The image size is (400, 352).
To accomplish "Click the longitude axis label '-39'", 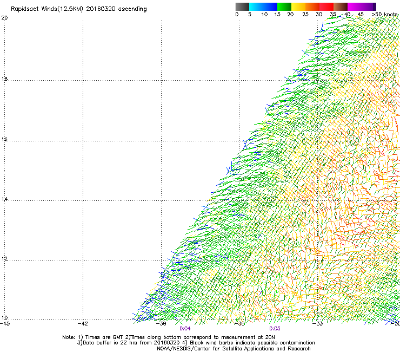I will click(x=161, y=324).
